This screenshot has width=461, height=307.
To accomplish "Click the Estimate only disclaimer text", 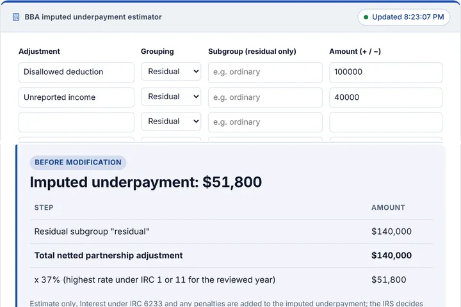I will (x=227, y=303).
